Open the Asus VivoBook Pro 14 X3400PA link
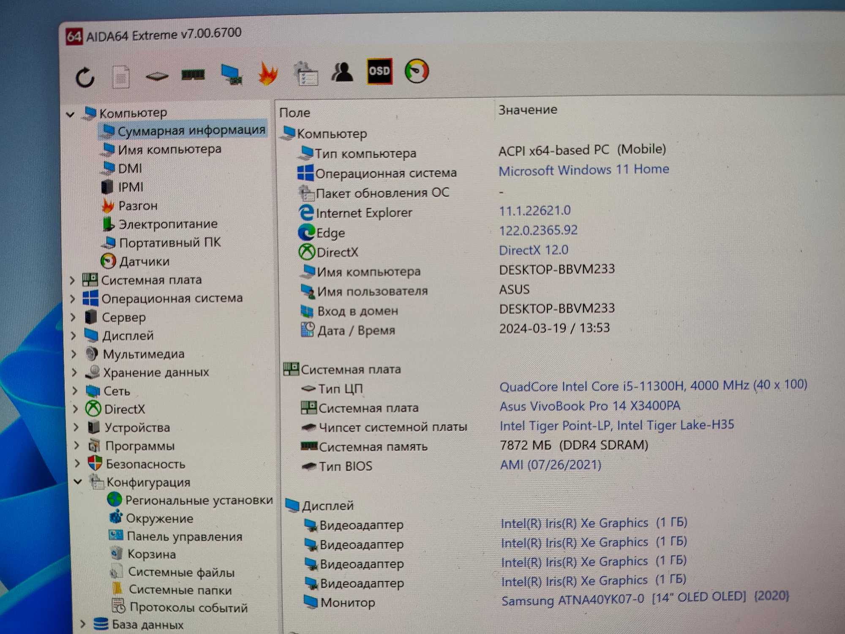This screenshot has height=634, width=845. [x=590, y=406]
